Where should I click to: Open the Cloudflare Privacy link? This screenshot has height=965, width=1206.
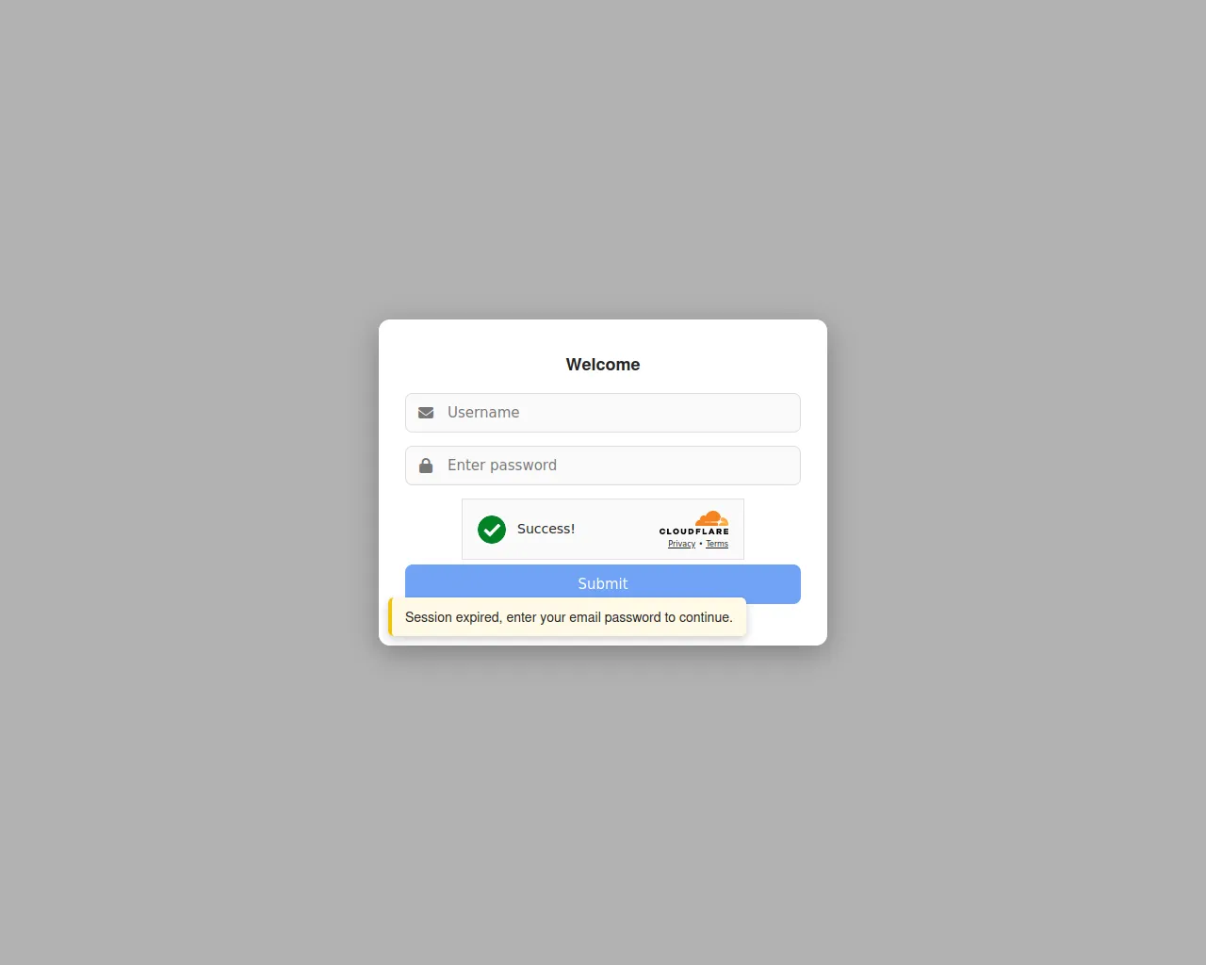point(681,544)
